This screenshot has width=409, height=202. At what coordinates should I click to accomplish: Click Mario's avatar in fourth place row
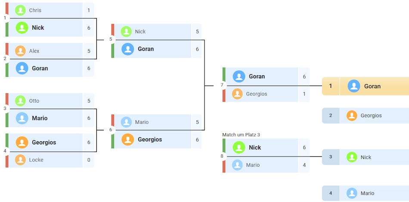coord(352,193)
